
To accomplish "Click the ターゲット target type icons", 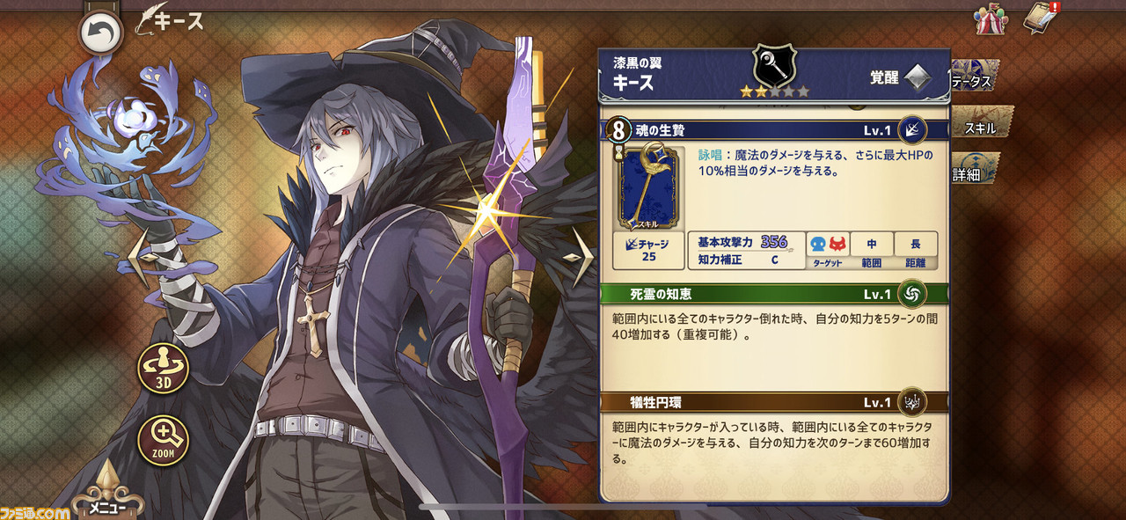I will pos(827,250).
